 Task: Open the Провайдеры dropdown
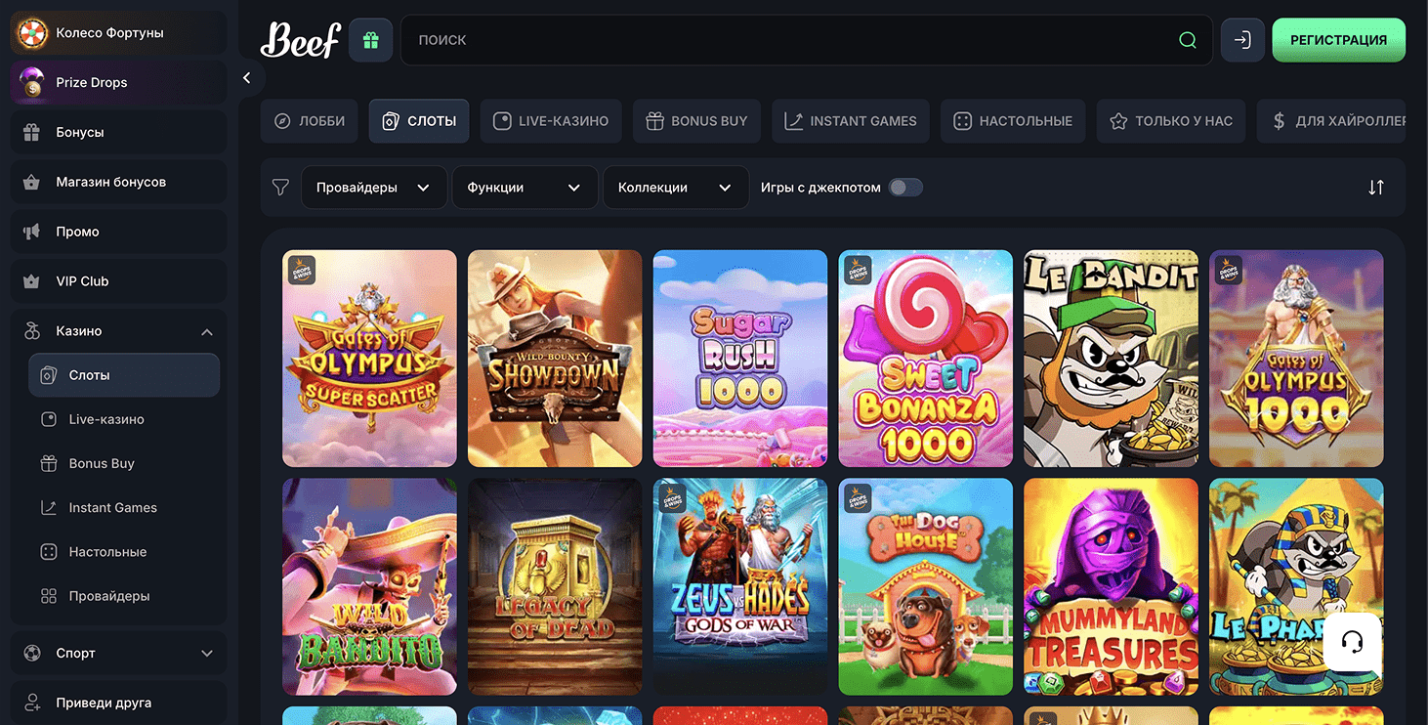click(x=374, y=188)
